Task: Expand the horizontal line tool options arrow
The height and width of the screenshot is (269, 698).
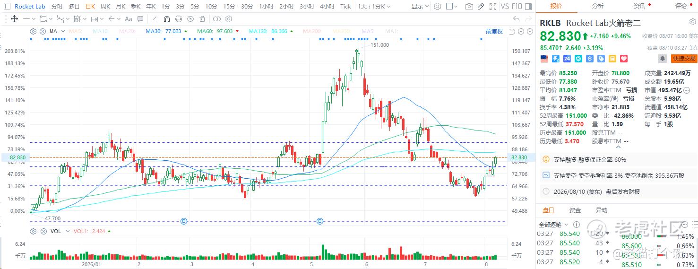Action: tap(34, 19)
